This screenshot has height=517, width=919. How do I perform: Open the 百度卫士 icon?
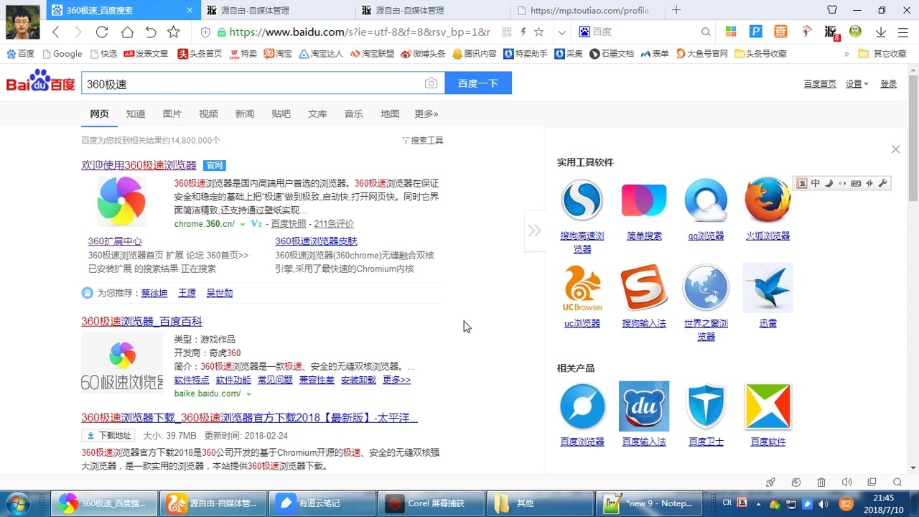[706, 406]
